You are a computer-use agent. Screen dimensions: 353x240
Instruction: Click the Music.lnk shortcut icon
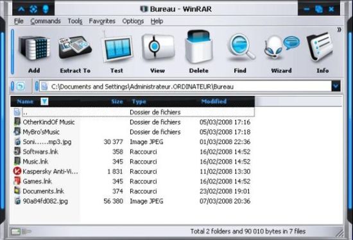(17, 161)
